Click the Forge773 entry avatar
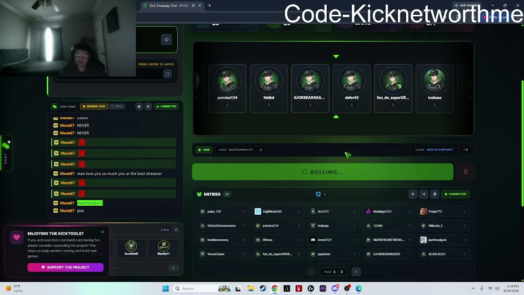This screenshot has height=295, width=524. pos(423,211)
